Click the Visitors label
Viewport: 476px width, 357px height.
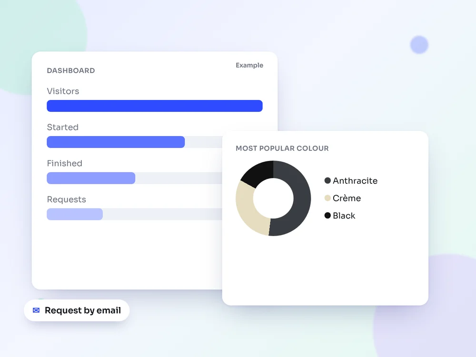(x=63, y=91)
